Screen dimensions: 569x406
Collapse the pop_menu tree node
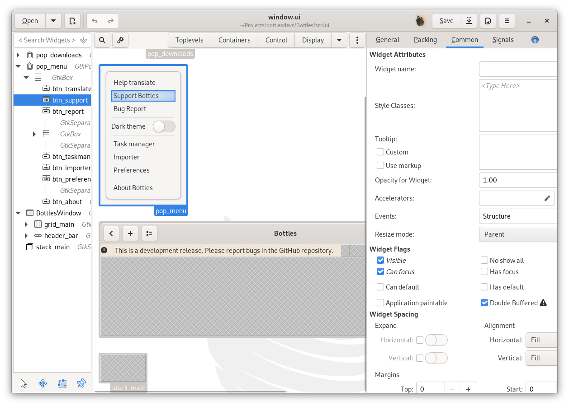pos(18,66)
